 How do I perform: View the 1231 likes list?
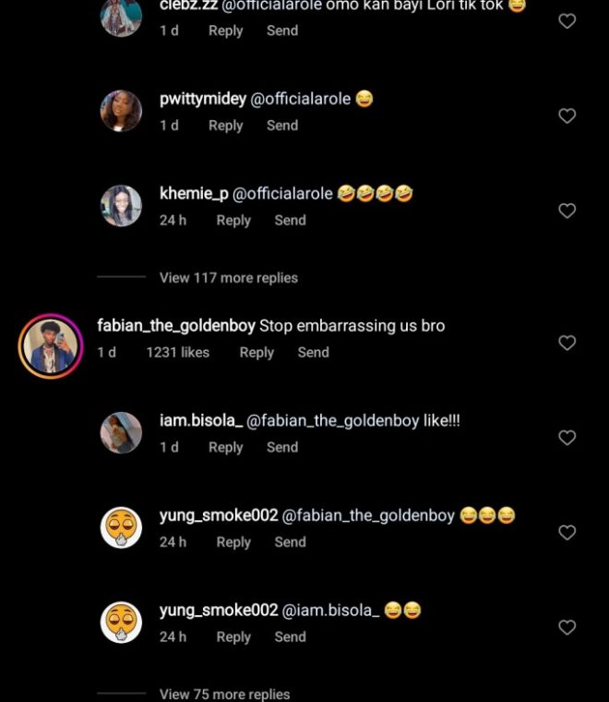tap(177, 352)
